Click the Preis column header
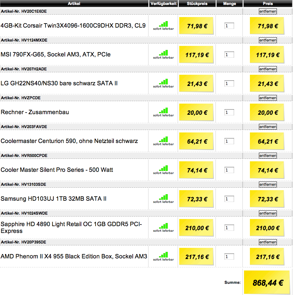Image resolution: width=293 pixels, height=295 pixels. click(x=268, y=4)
